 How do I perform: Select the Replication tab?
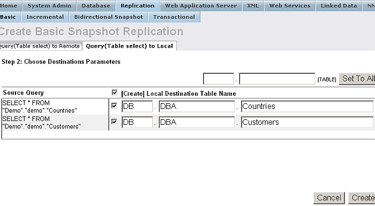[138, 5]
